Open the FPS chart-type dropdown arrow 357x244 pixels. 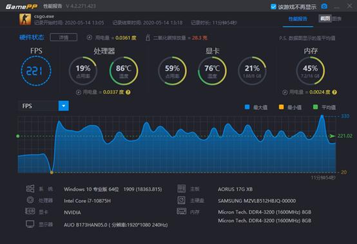point(64,106)
